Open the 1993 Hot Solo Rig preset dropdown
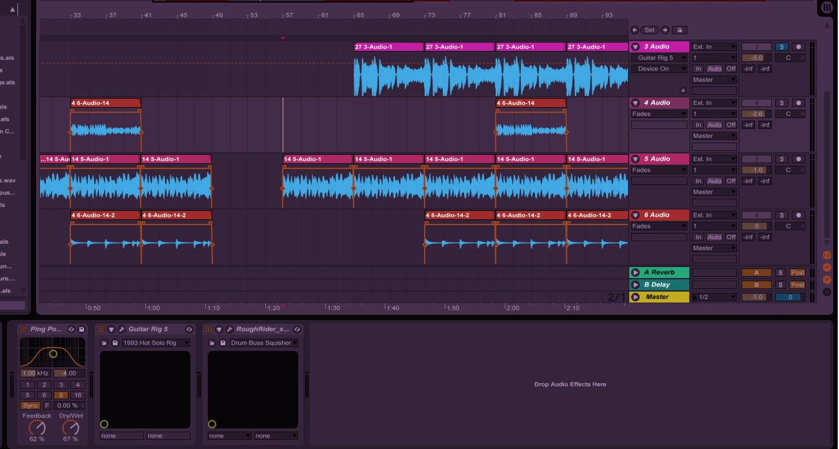The image size is (839, 449). click(x=156, y=343)
